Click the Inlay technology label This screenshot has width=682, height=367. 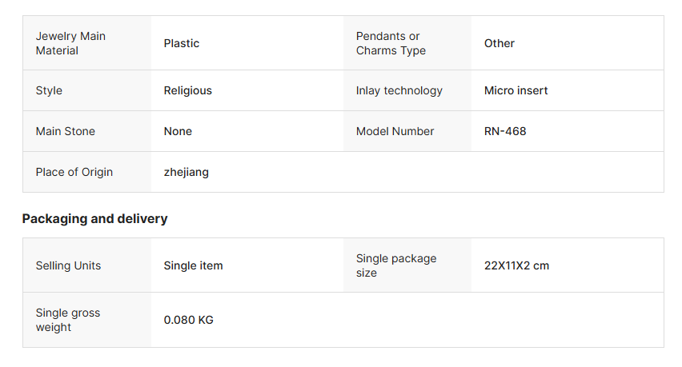point(399,90)
